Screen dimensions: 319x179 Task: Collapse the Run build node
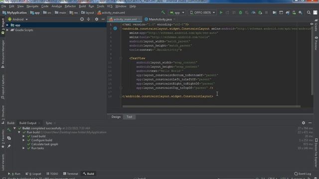(19, 132)
